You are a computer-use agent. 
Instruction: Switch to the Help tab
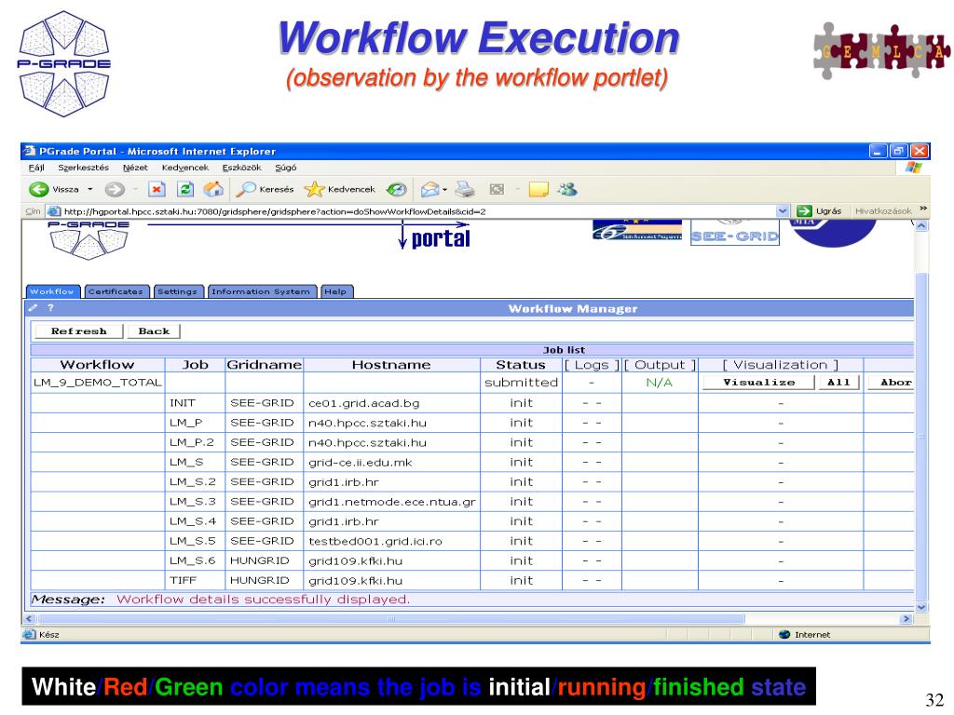[335, 291]
